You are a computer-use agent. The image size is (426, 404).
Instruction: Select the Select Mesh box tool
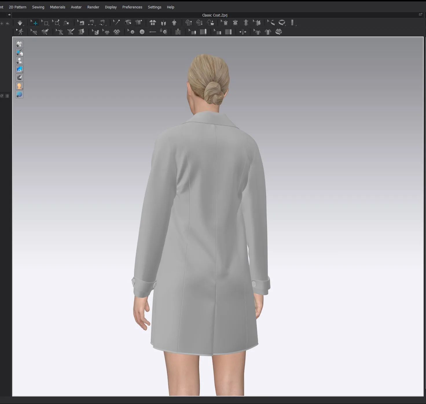point(45,23)
